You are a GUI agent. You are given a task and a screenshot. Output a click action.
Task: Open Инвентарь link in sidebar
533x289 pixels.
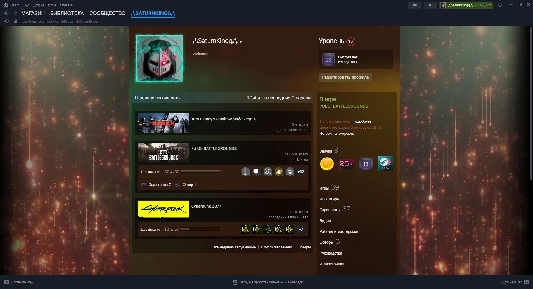click(329, 199)
